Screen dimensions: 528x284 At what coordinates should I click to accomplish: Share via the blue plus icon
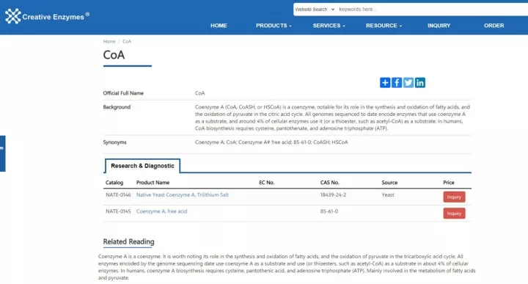[385, 82]
